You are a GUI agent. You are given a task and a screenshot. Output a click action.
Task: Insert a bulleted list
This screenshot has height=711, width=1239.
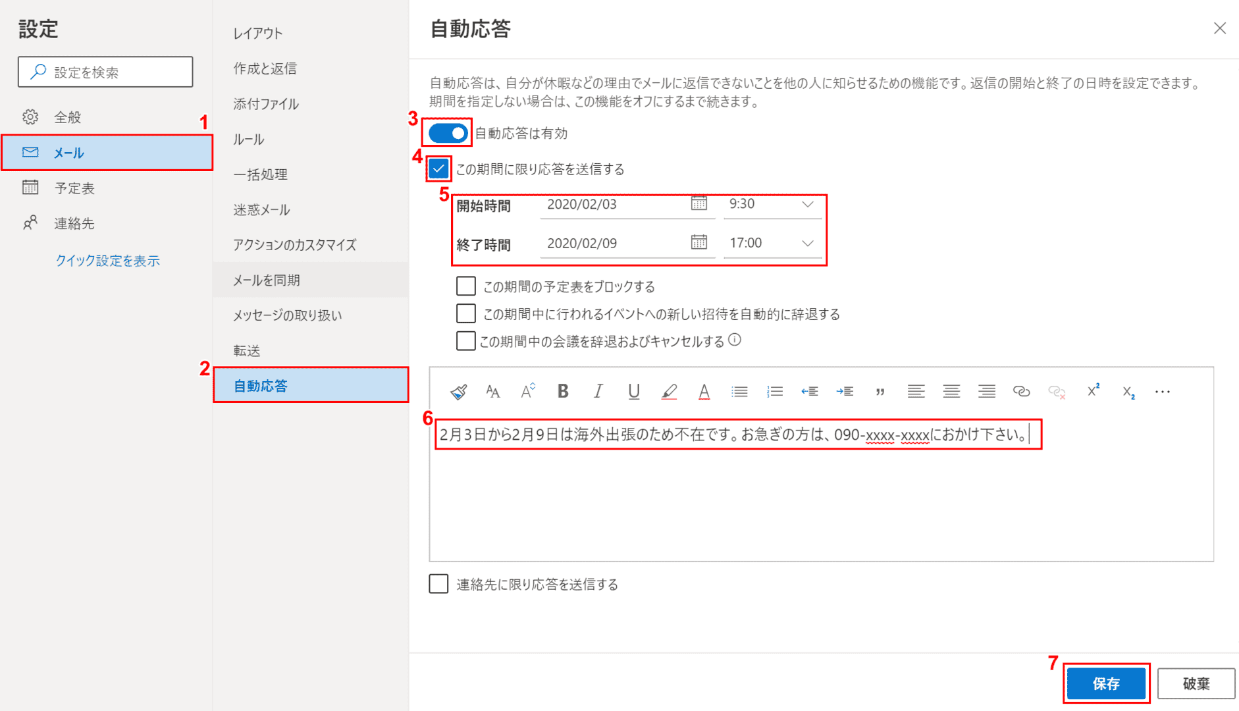pyautogui.click(x=739, y=392)
